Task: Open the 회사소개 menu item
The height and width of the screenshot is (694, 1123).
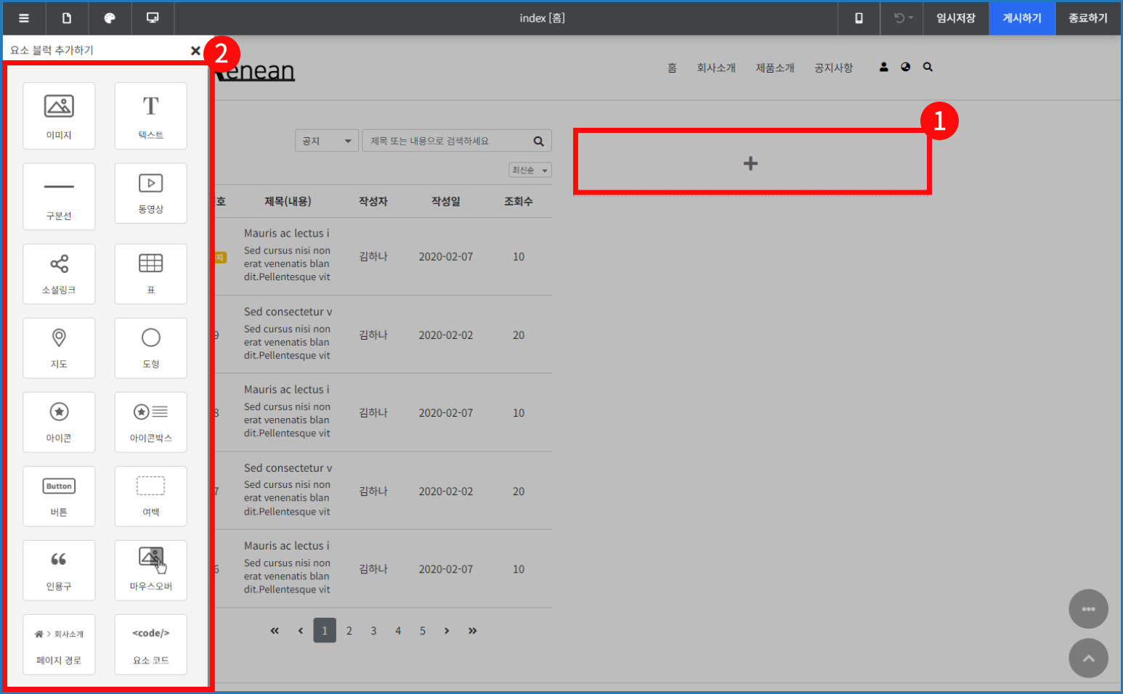Action: pos(716,68)
